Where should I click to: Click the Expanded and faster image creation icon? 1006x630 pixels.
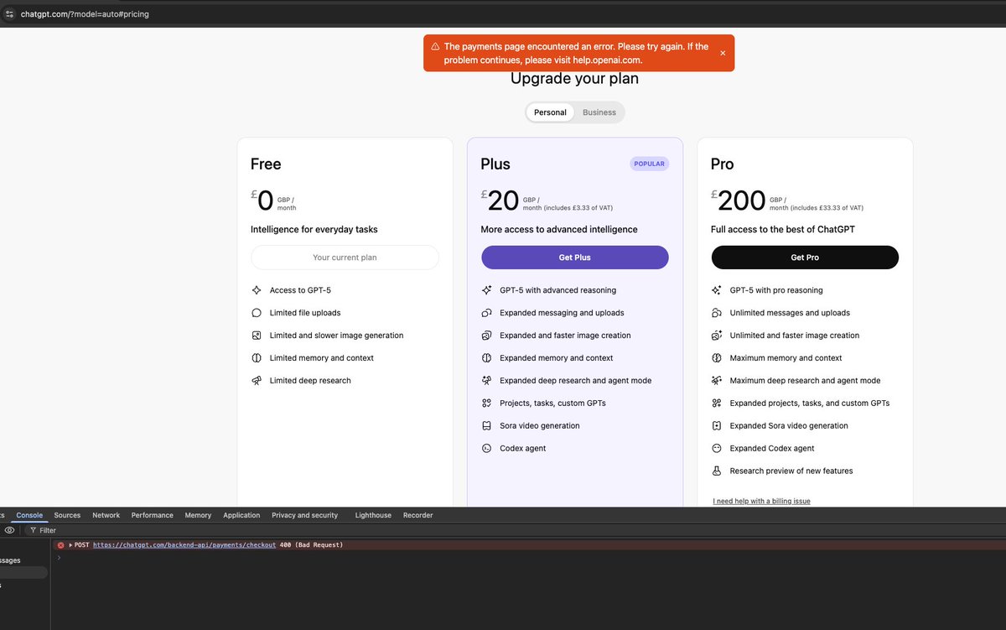(486, 336)
